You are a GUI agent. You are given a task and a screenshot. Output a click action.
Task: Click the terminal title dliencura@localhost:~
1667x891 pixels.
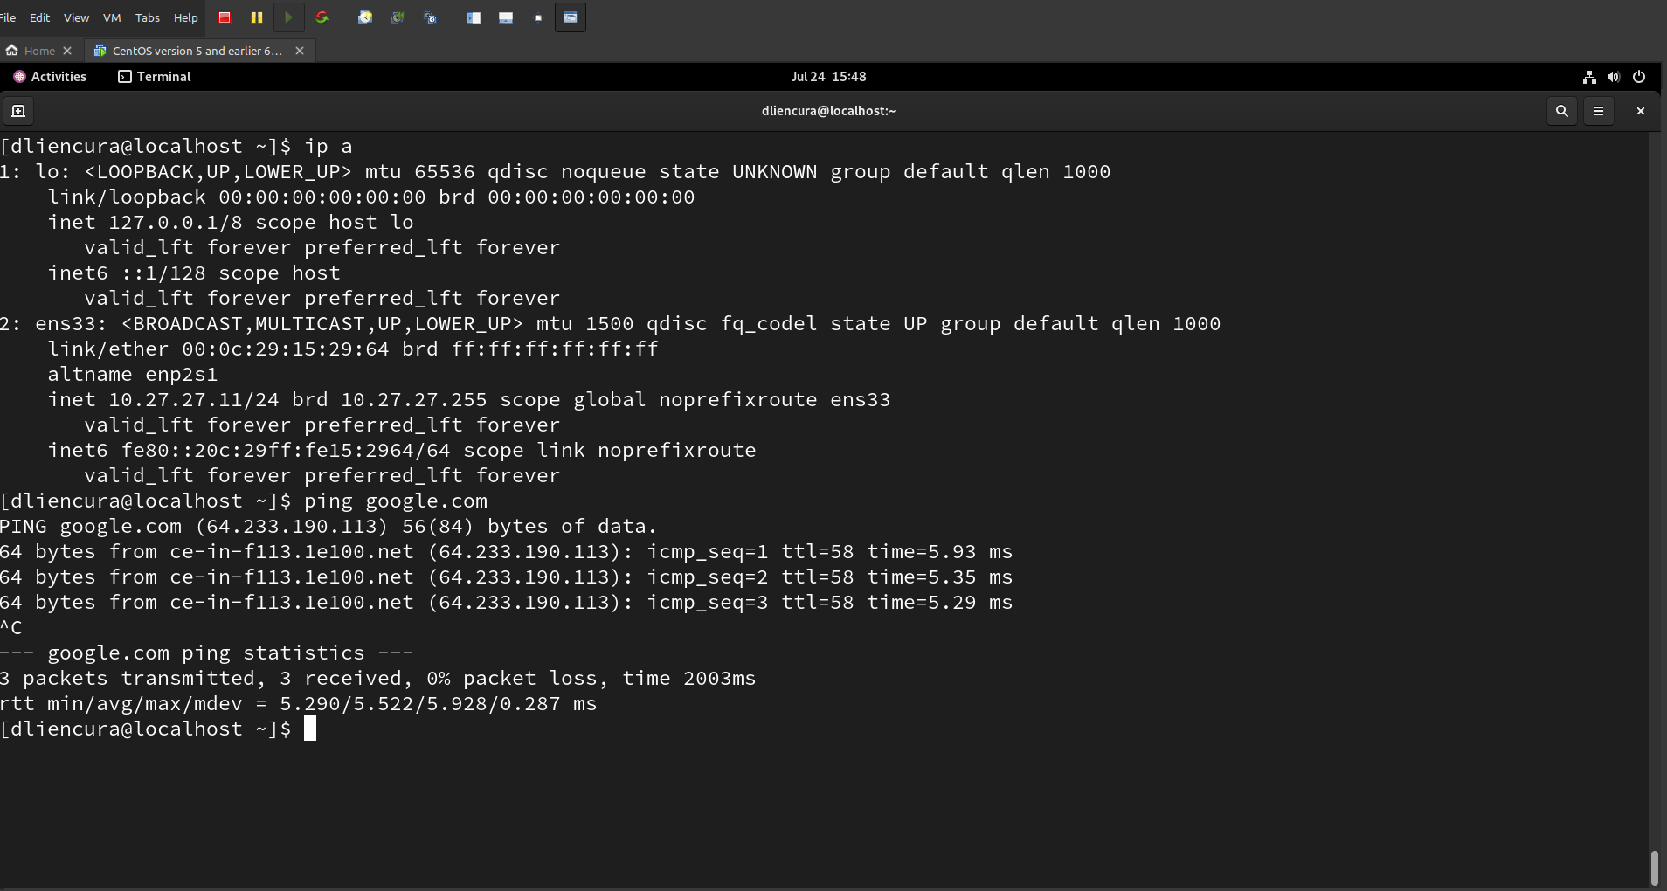click(828, 111)
